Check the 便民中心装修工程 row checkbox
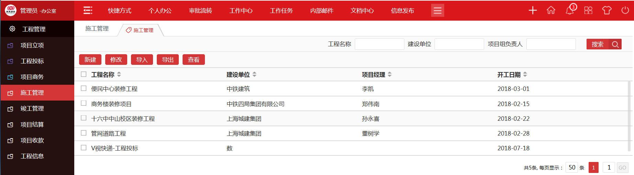 [84, 89]
